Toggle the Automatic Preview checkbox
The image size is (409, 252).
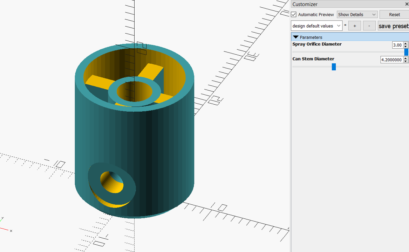click(x=294, y=15)
